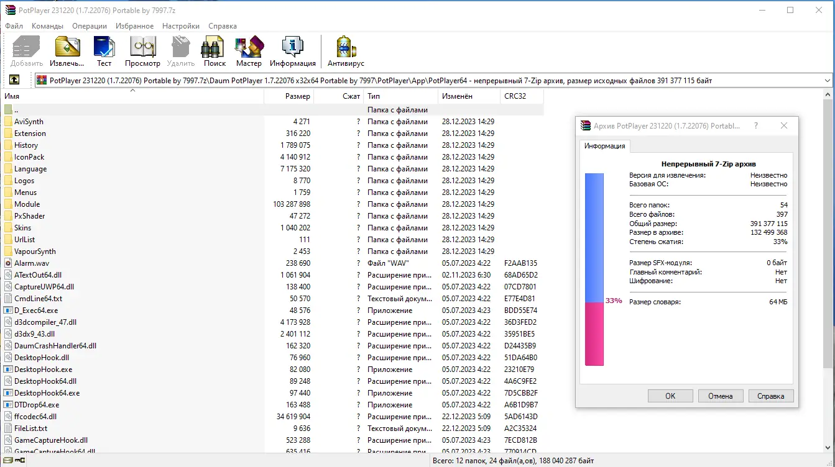Viewport: 835px width, 467px height.
Task: Select the file "d3dcompiler_47.dll"
Action: (45, 322)
